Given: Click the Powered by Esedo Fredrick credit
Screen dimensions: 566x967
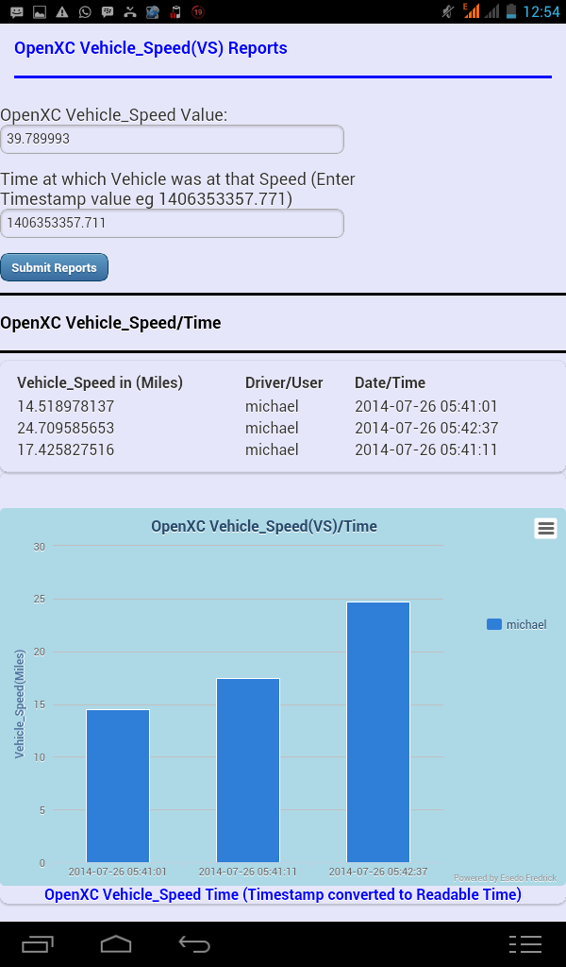Looking at the screenshot, I should 505,878.
